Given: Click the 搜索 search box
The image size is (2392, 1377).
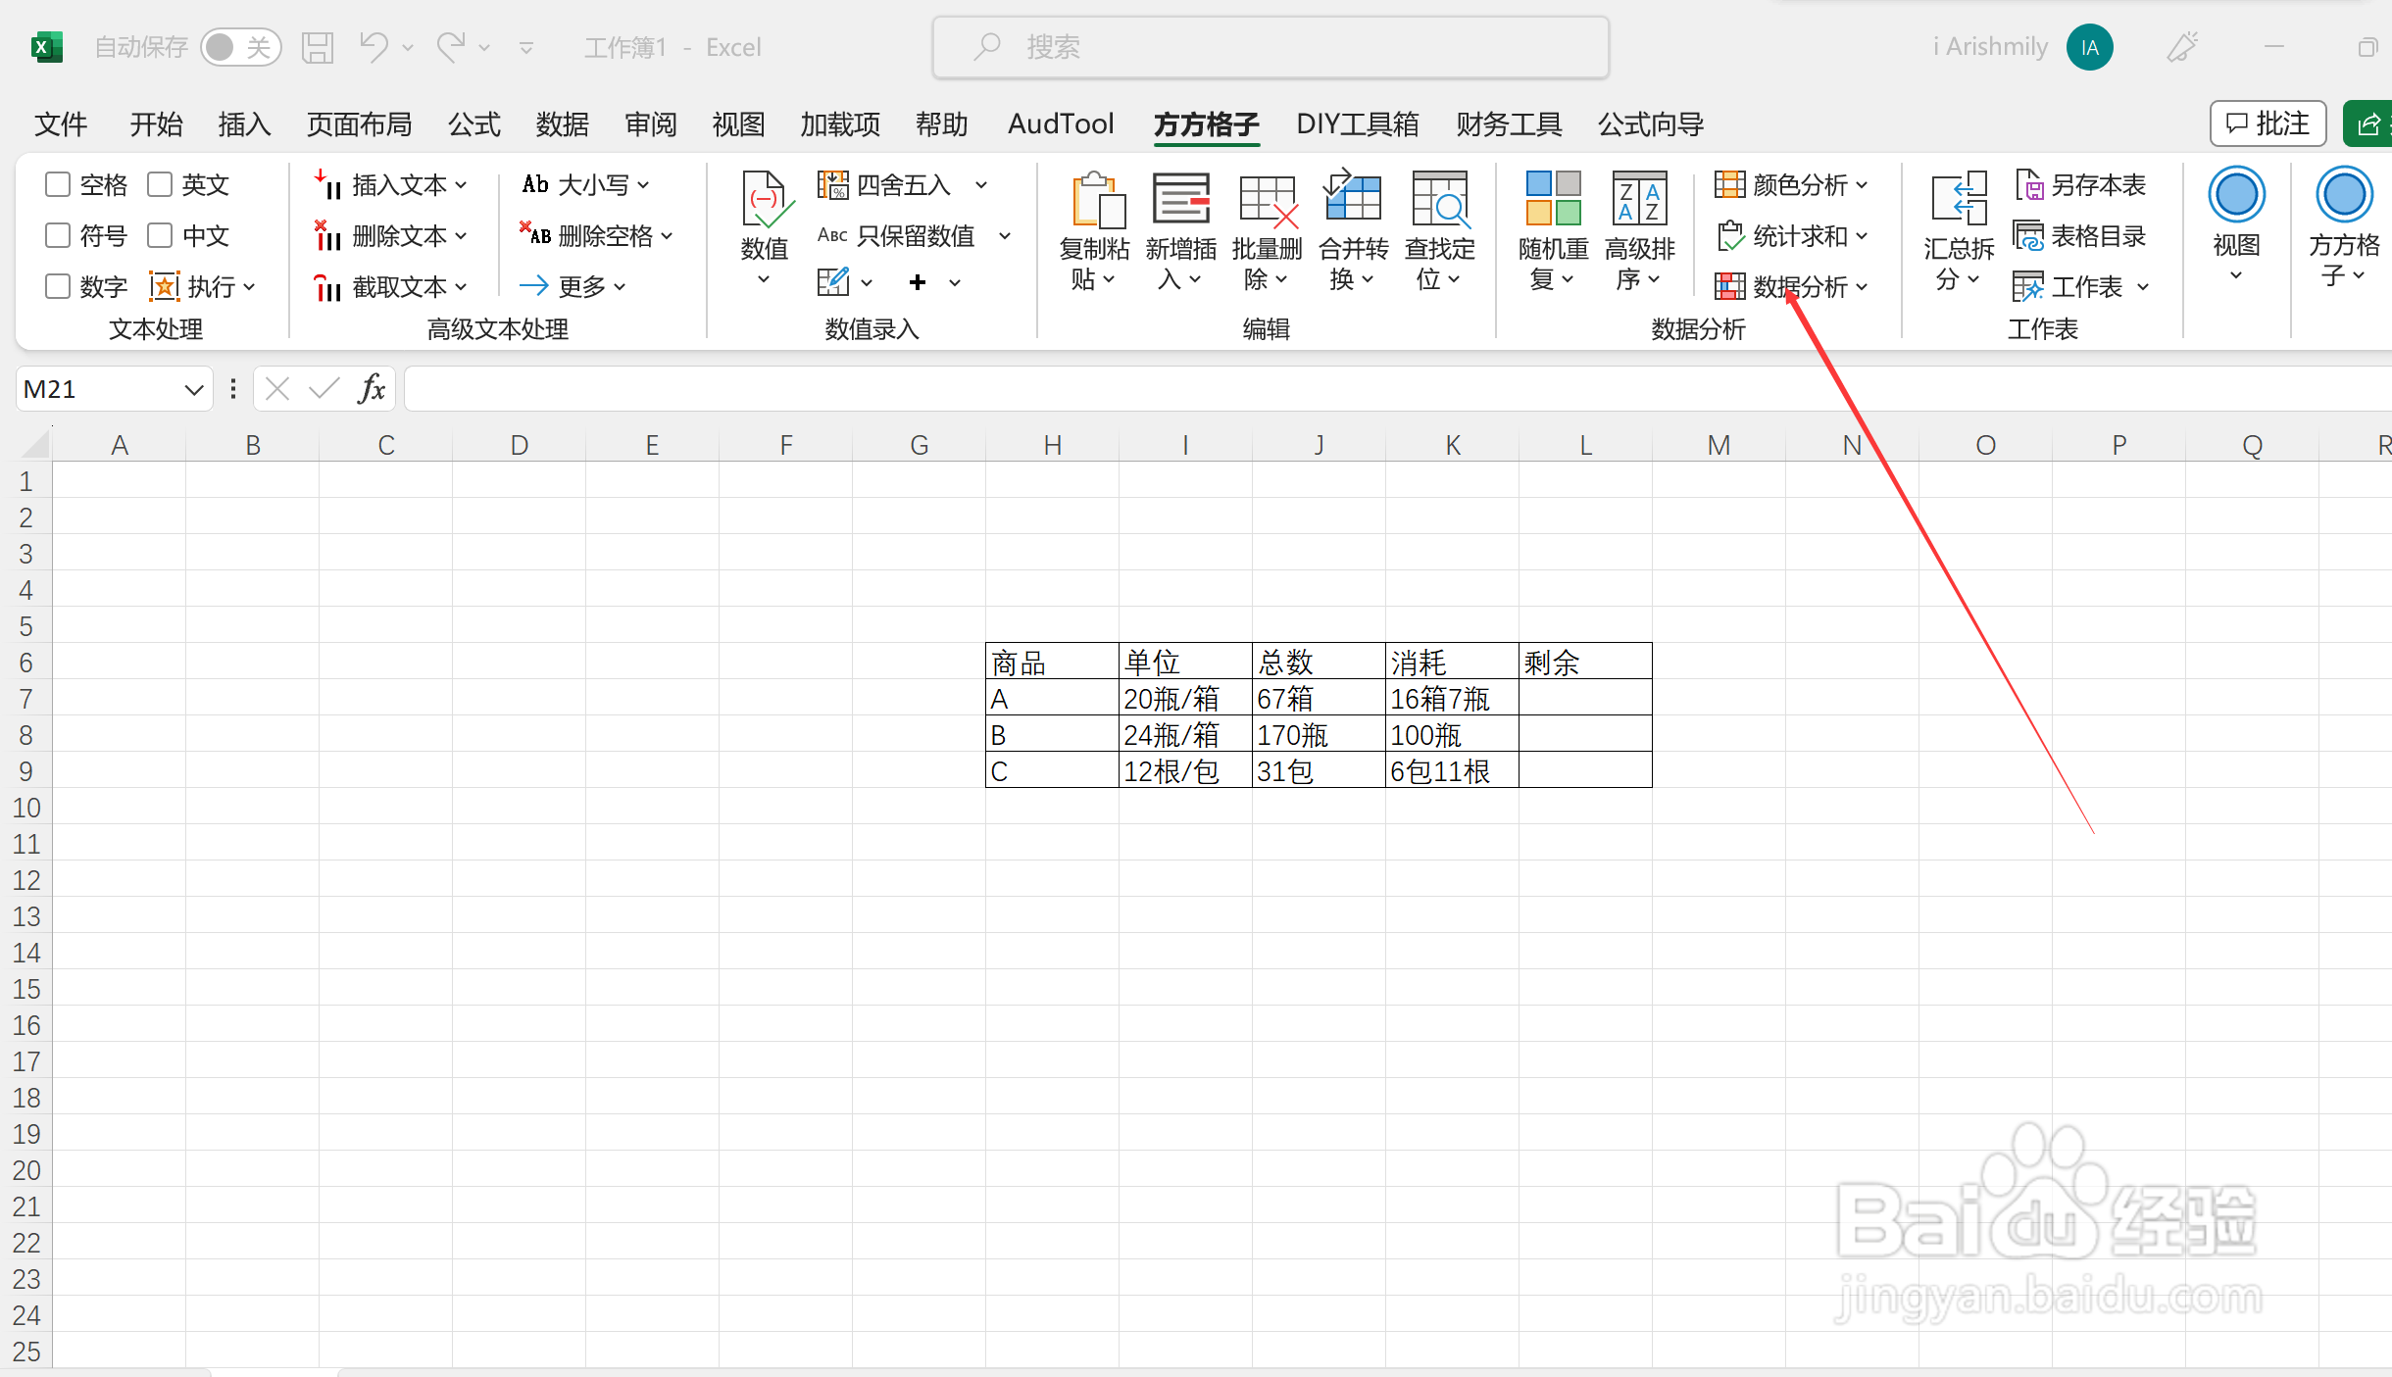Looking at the screenshot, I should coord(1270,47).
